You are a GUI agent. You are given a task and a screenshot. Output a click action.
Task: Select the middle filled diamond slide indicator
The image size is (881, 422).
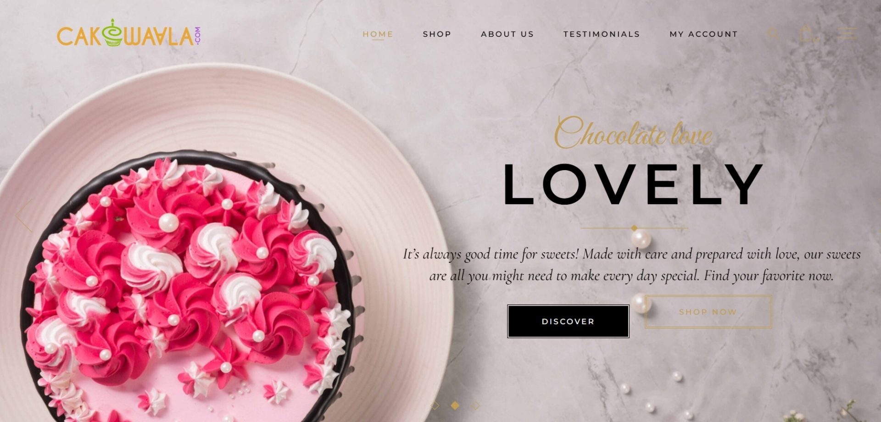455,405
